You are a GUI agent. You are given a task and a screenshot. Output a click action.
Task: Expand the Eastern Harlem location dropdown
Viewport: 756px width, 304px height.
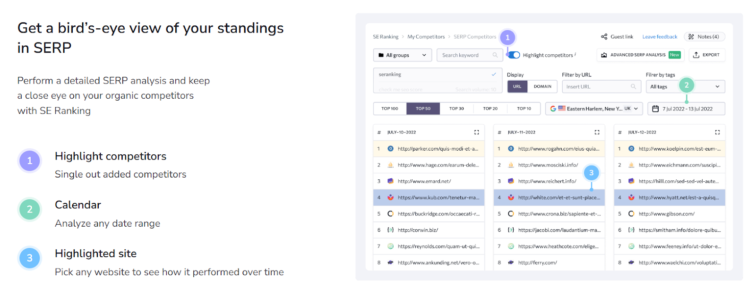594,109
